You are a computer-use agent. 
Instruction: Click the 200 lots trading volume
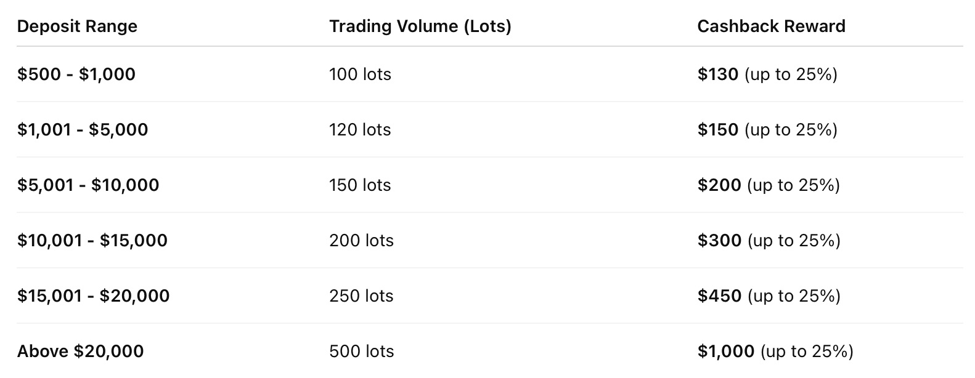[x=361, y=241]
